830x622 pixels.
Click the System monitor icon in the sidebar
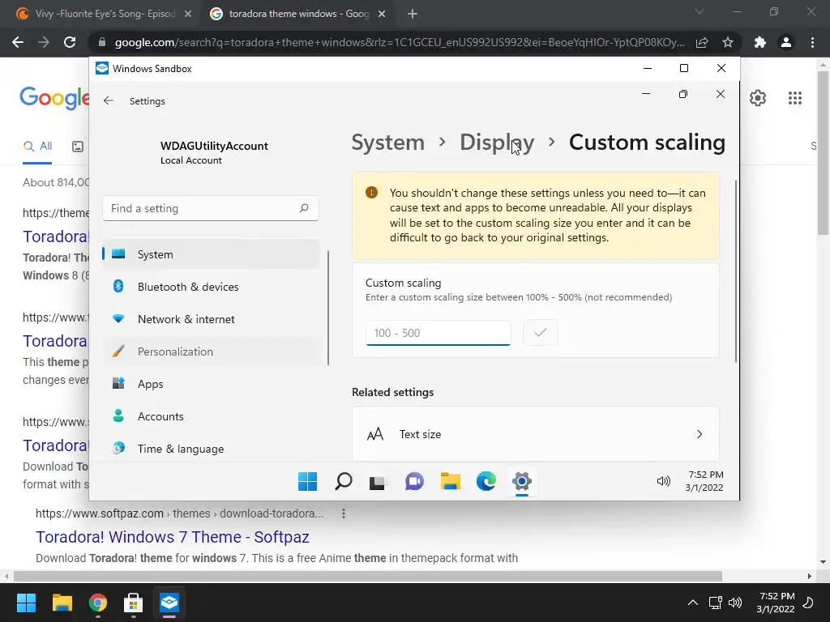pyautogui.click(x=118, y=253)
